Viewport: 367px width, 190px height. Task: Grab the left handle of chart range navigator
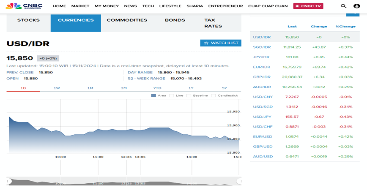(8, 181)
